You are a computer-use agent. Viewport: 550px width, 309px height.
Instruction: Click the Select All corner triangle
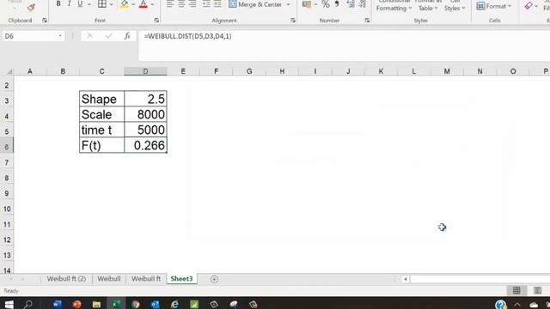9,71
